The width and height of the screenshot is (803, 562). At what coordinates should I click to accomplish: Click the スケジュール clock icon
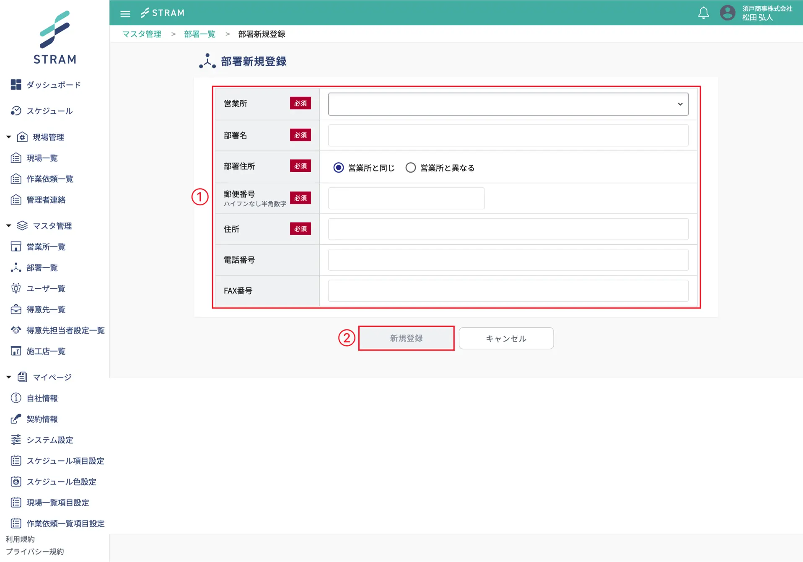(16, 111)
